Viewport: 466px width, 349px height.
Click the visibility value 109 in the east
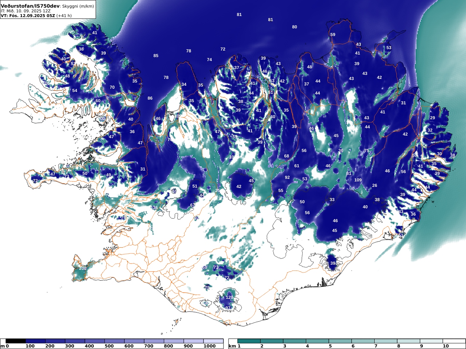click(x=358, y=180)
